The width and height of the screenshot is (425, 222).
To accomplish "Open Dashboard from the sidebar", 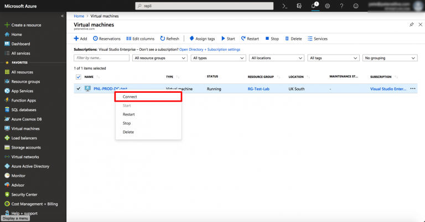I will [x=17, y=44].
